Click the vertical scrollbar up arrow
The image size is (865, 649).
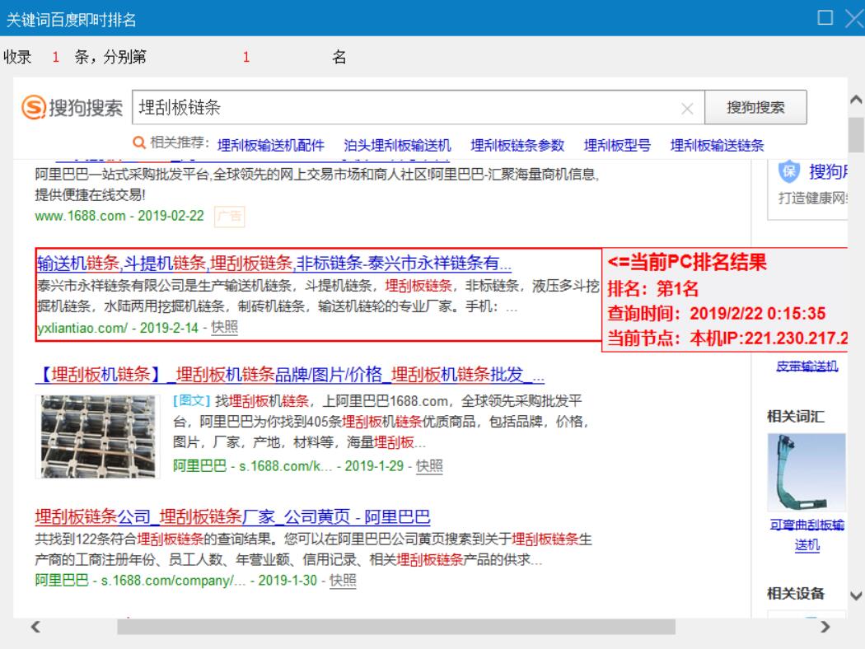(x=856, y=100)
